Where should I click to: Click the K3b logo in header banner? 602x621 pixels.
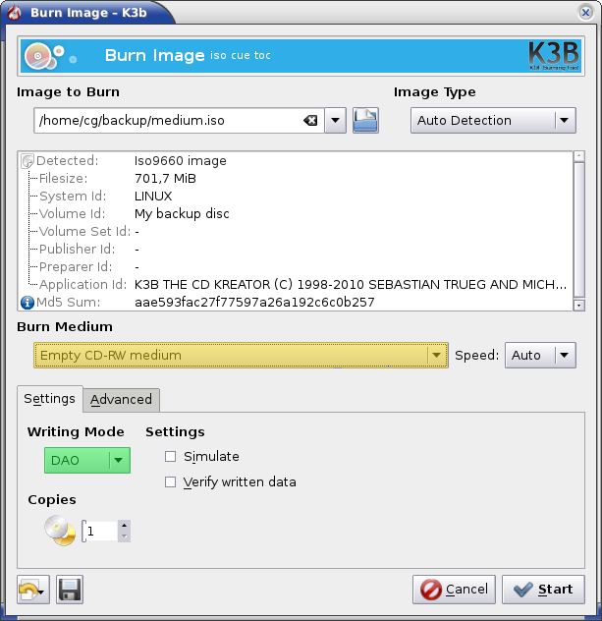point(554,56)
